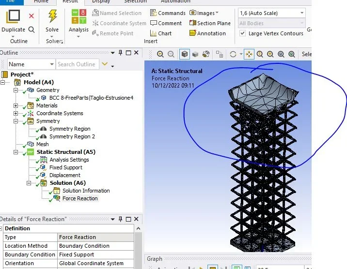
Task: Collapse the Static Structural (A5) node
Action: coord(16,152)
